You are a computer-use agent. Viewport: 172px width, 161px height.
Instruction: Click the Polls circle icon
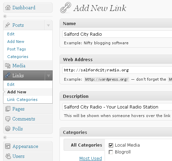click(8, 129)
